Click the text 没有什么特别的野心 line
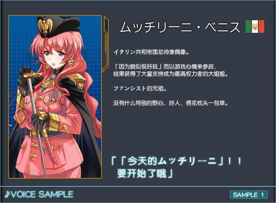The width and height of the screenshot is (276, 203). point(170,103)
